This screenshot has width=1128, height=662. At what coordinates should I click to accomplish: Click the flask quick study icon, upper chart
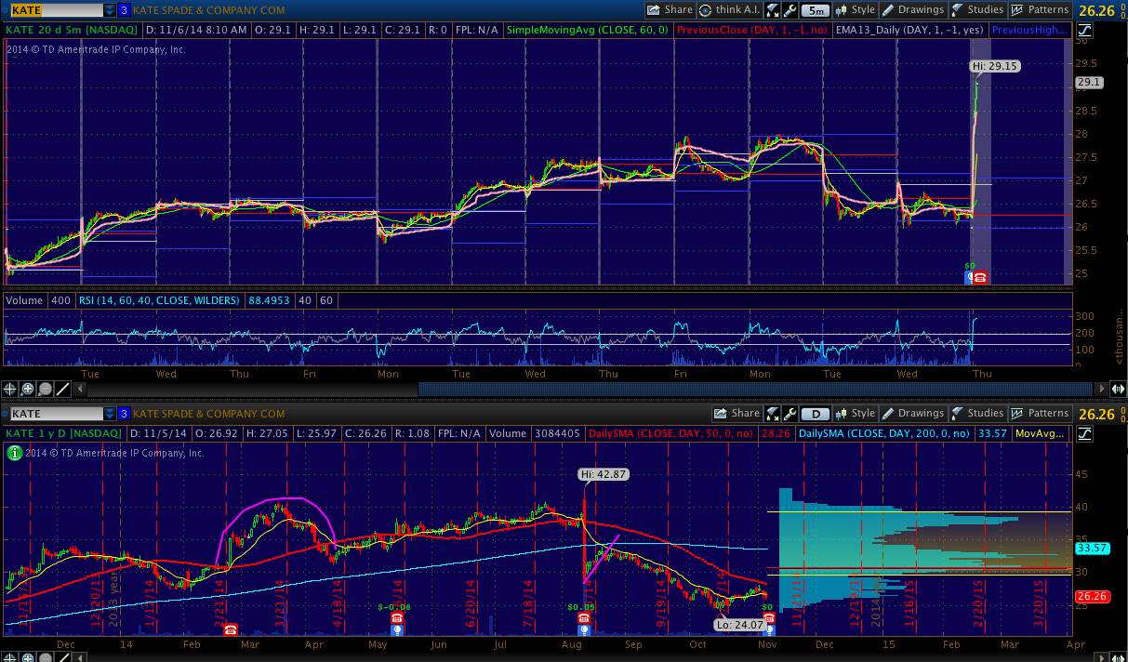pos(772,10)
